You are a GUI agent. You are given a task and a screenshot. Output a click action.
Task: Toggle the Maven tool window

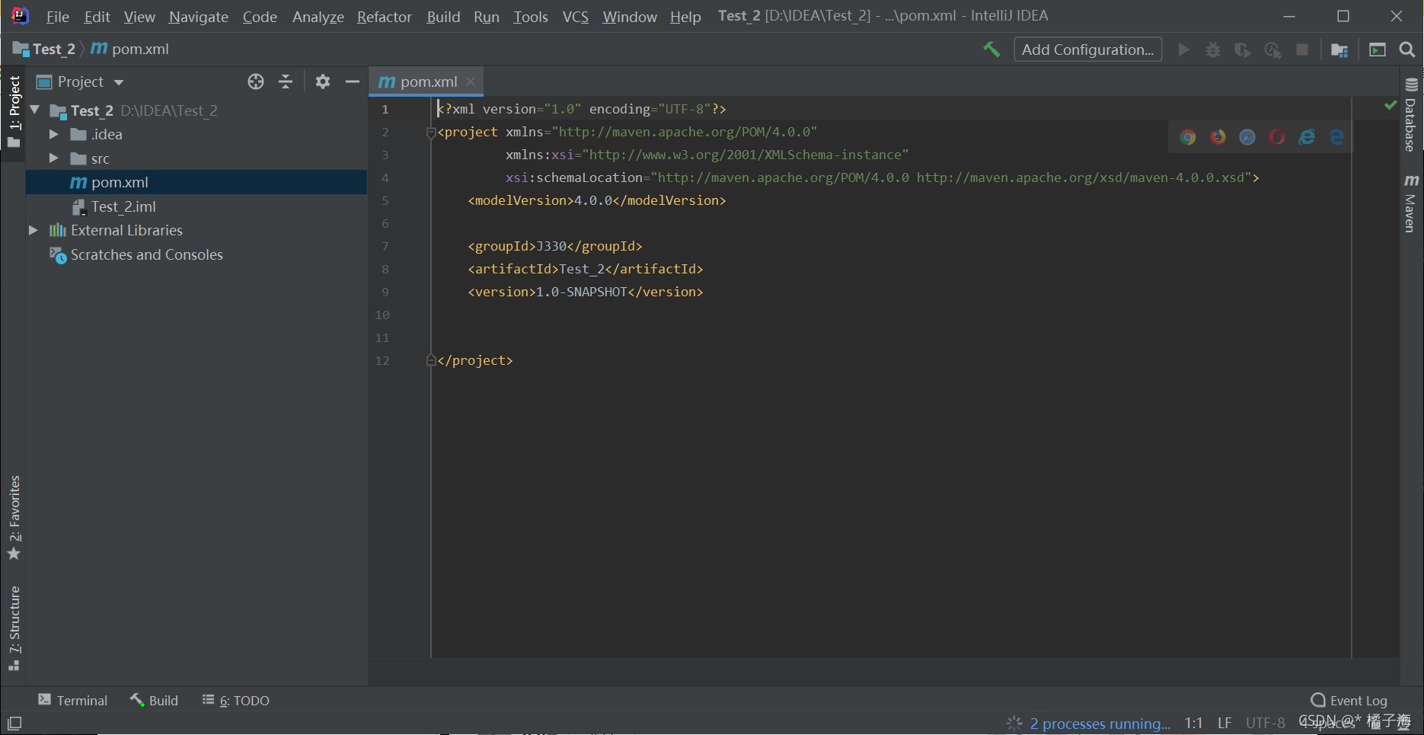(1411, 203)
